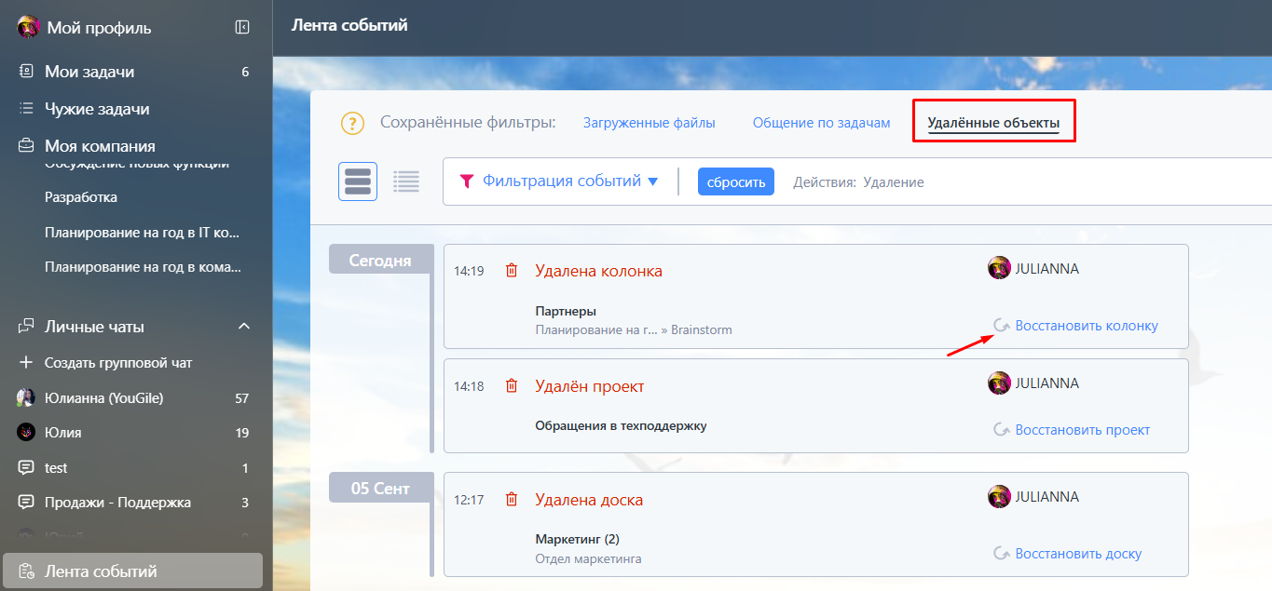1272x591 pixels.
Task: Select Удалённые объекты saved filter
Action: (993, 123)
